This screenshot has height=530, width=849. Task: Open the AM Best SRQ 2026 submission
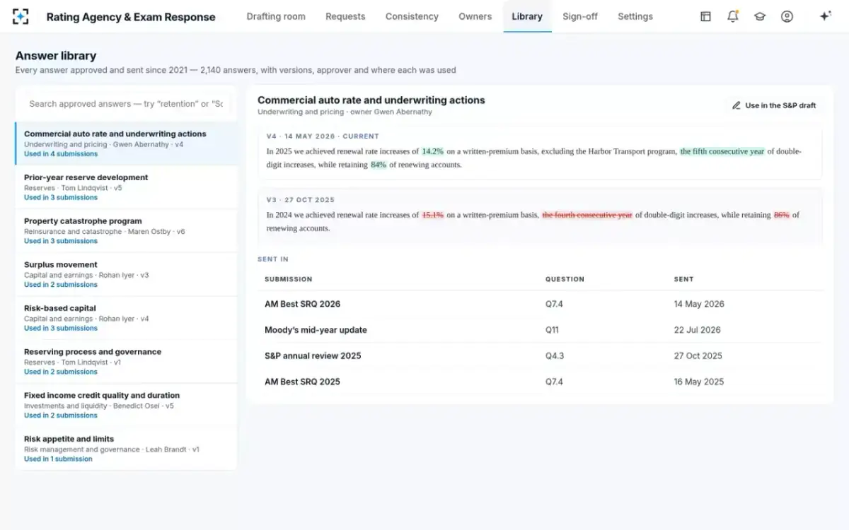click(x=302, y=304)
